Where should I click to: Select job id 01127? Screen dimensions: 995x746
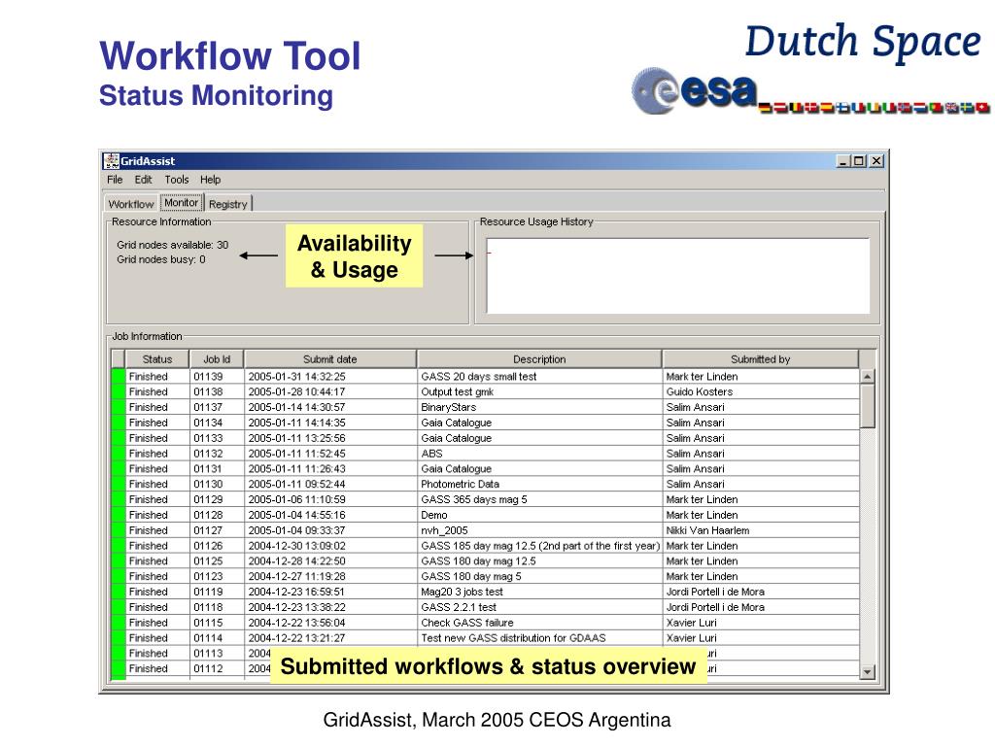(217, 530)
